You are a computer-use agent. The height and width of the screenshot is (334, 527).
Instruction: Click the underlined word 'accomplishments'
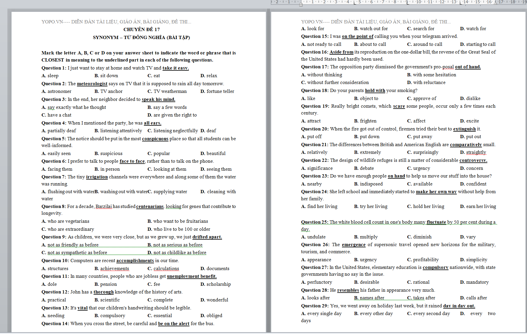pyautogui.click(x=135, y=261)
